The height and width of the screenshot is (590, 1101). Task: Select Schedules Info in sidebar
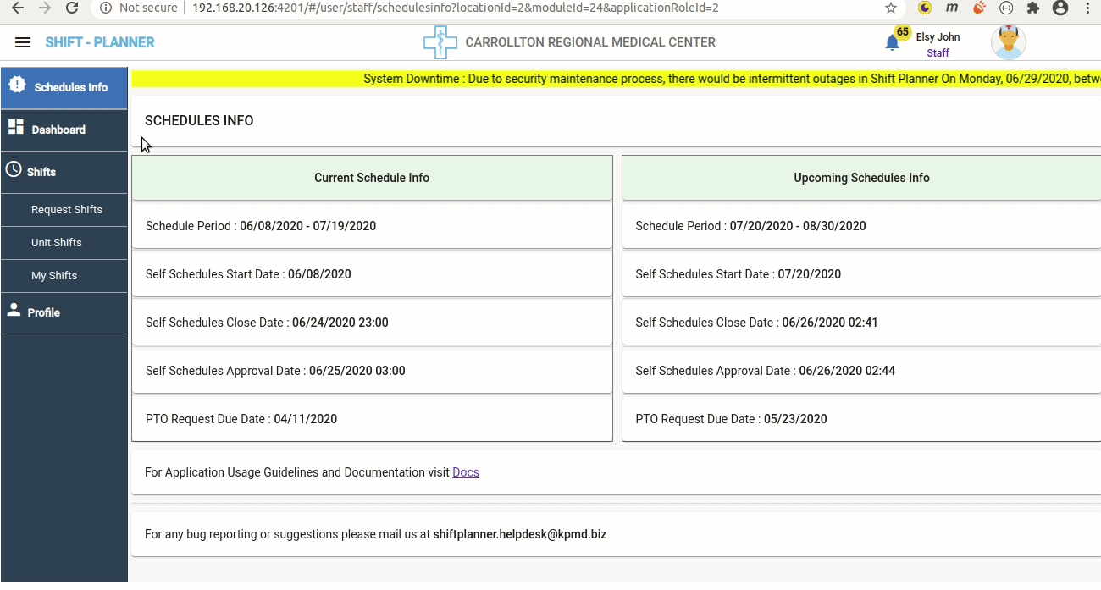click(x=64, y=87)
